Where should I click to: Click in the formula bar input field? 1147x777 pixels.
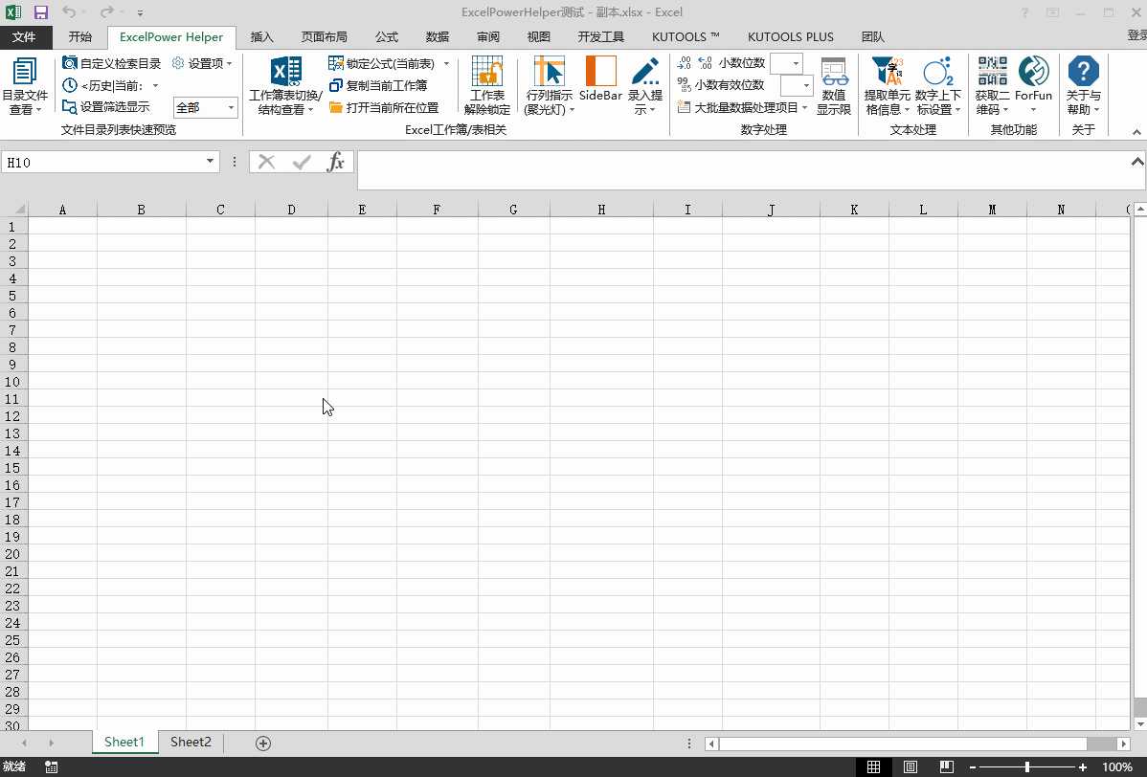[x=742, y=169]
